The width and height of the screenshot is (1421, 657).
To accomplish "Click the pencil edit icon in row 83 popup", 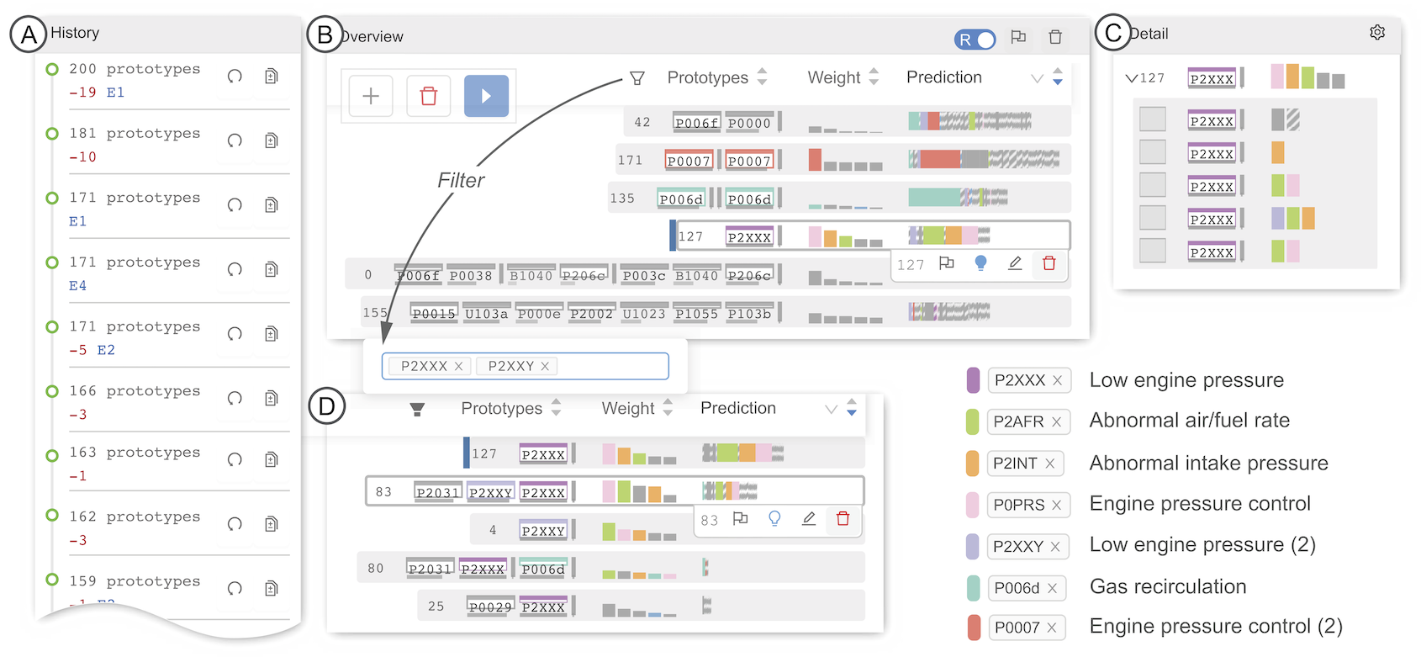I will (809, 519).
